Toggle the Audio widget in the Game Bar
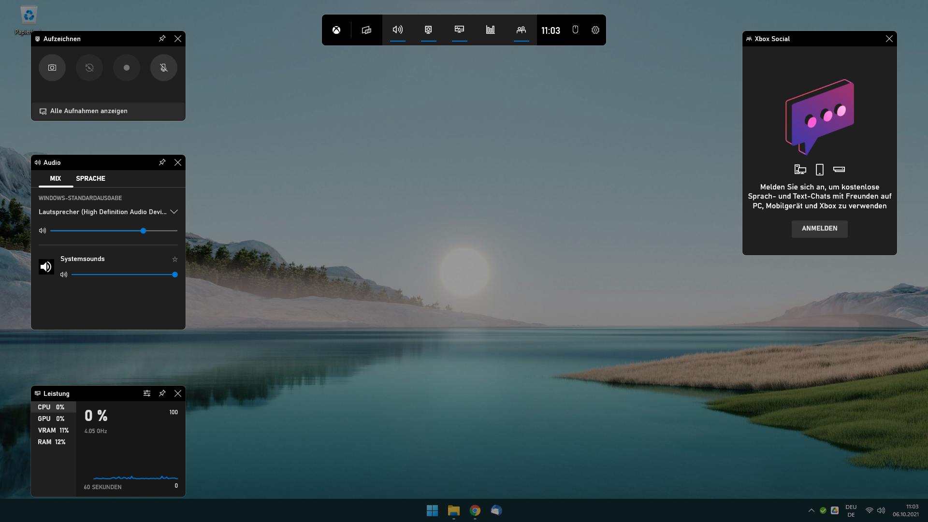The width and height of the screenshot is (928, 522). click(397, 30)
